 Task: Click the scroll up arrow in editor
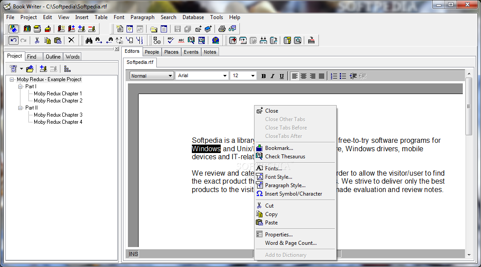[469, 74]
